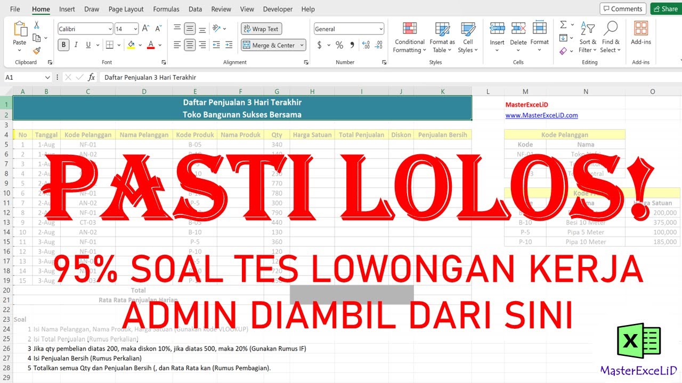Open Find & Select menu

click(611, 37)
